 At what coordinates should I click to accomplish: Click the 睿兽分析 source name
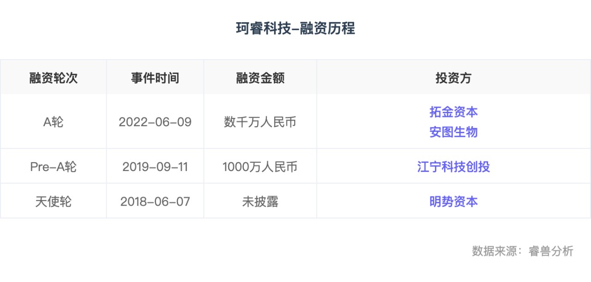pos(551,251)
